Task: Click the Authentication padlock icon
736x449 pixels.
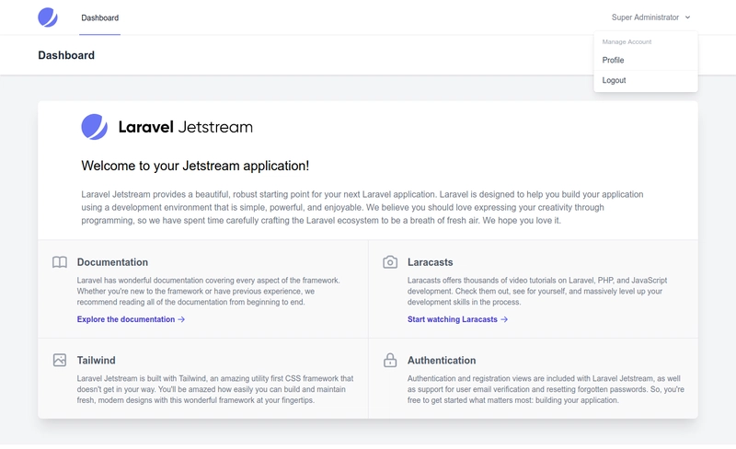Action: (390, 361)
